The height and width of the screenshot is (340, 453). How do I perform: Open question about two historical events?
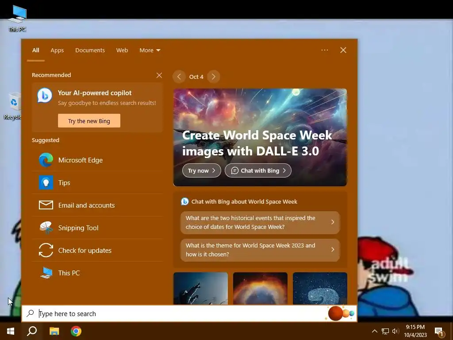pyautogui.click(x=260, y=222)
